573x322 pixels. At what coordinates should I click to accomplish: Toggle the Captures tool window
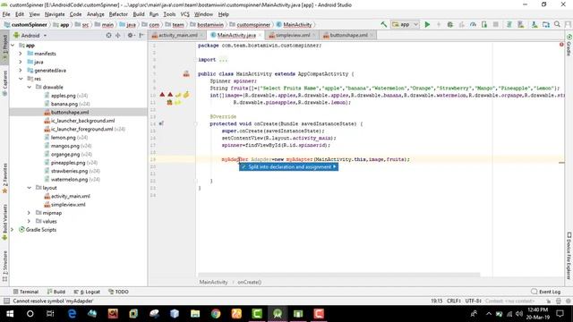(x=4, y=81)
